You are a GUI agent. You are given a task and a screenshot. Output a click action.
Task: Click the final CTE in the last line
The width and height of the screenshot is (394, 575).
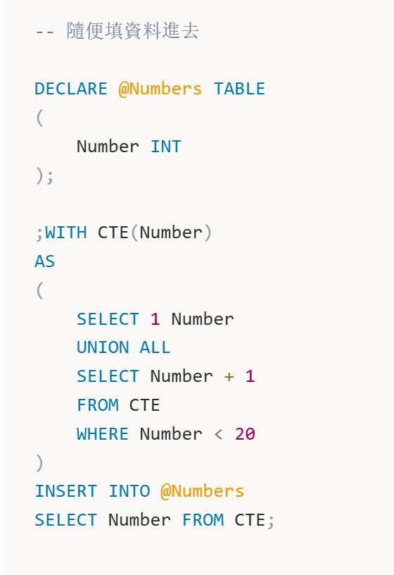click(x=250, y=520)
